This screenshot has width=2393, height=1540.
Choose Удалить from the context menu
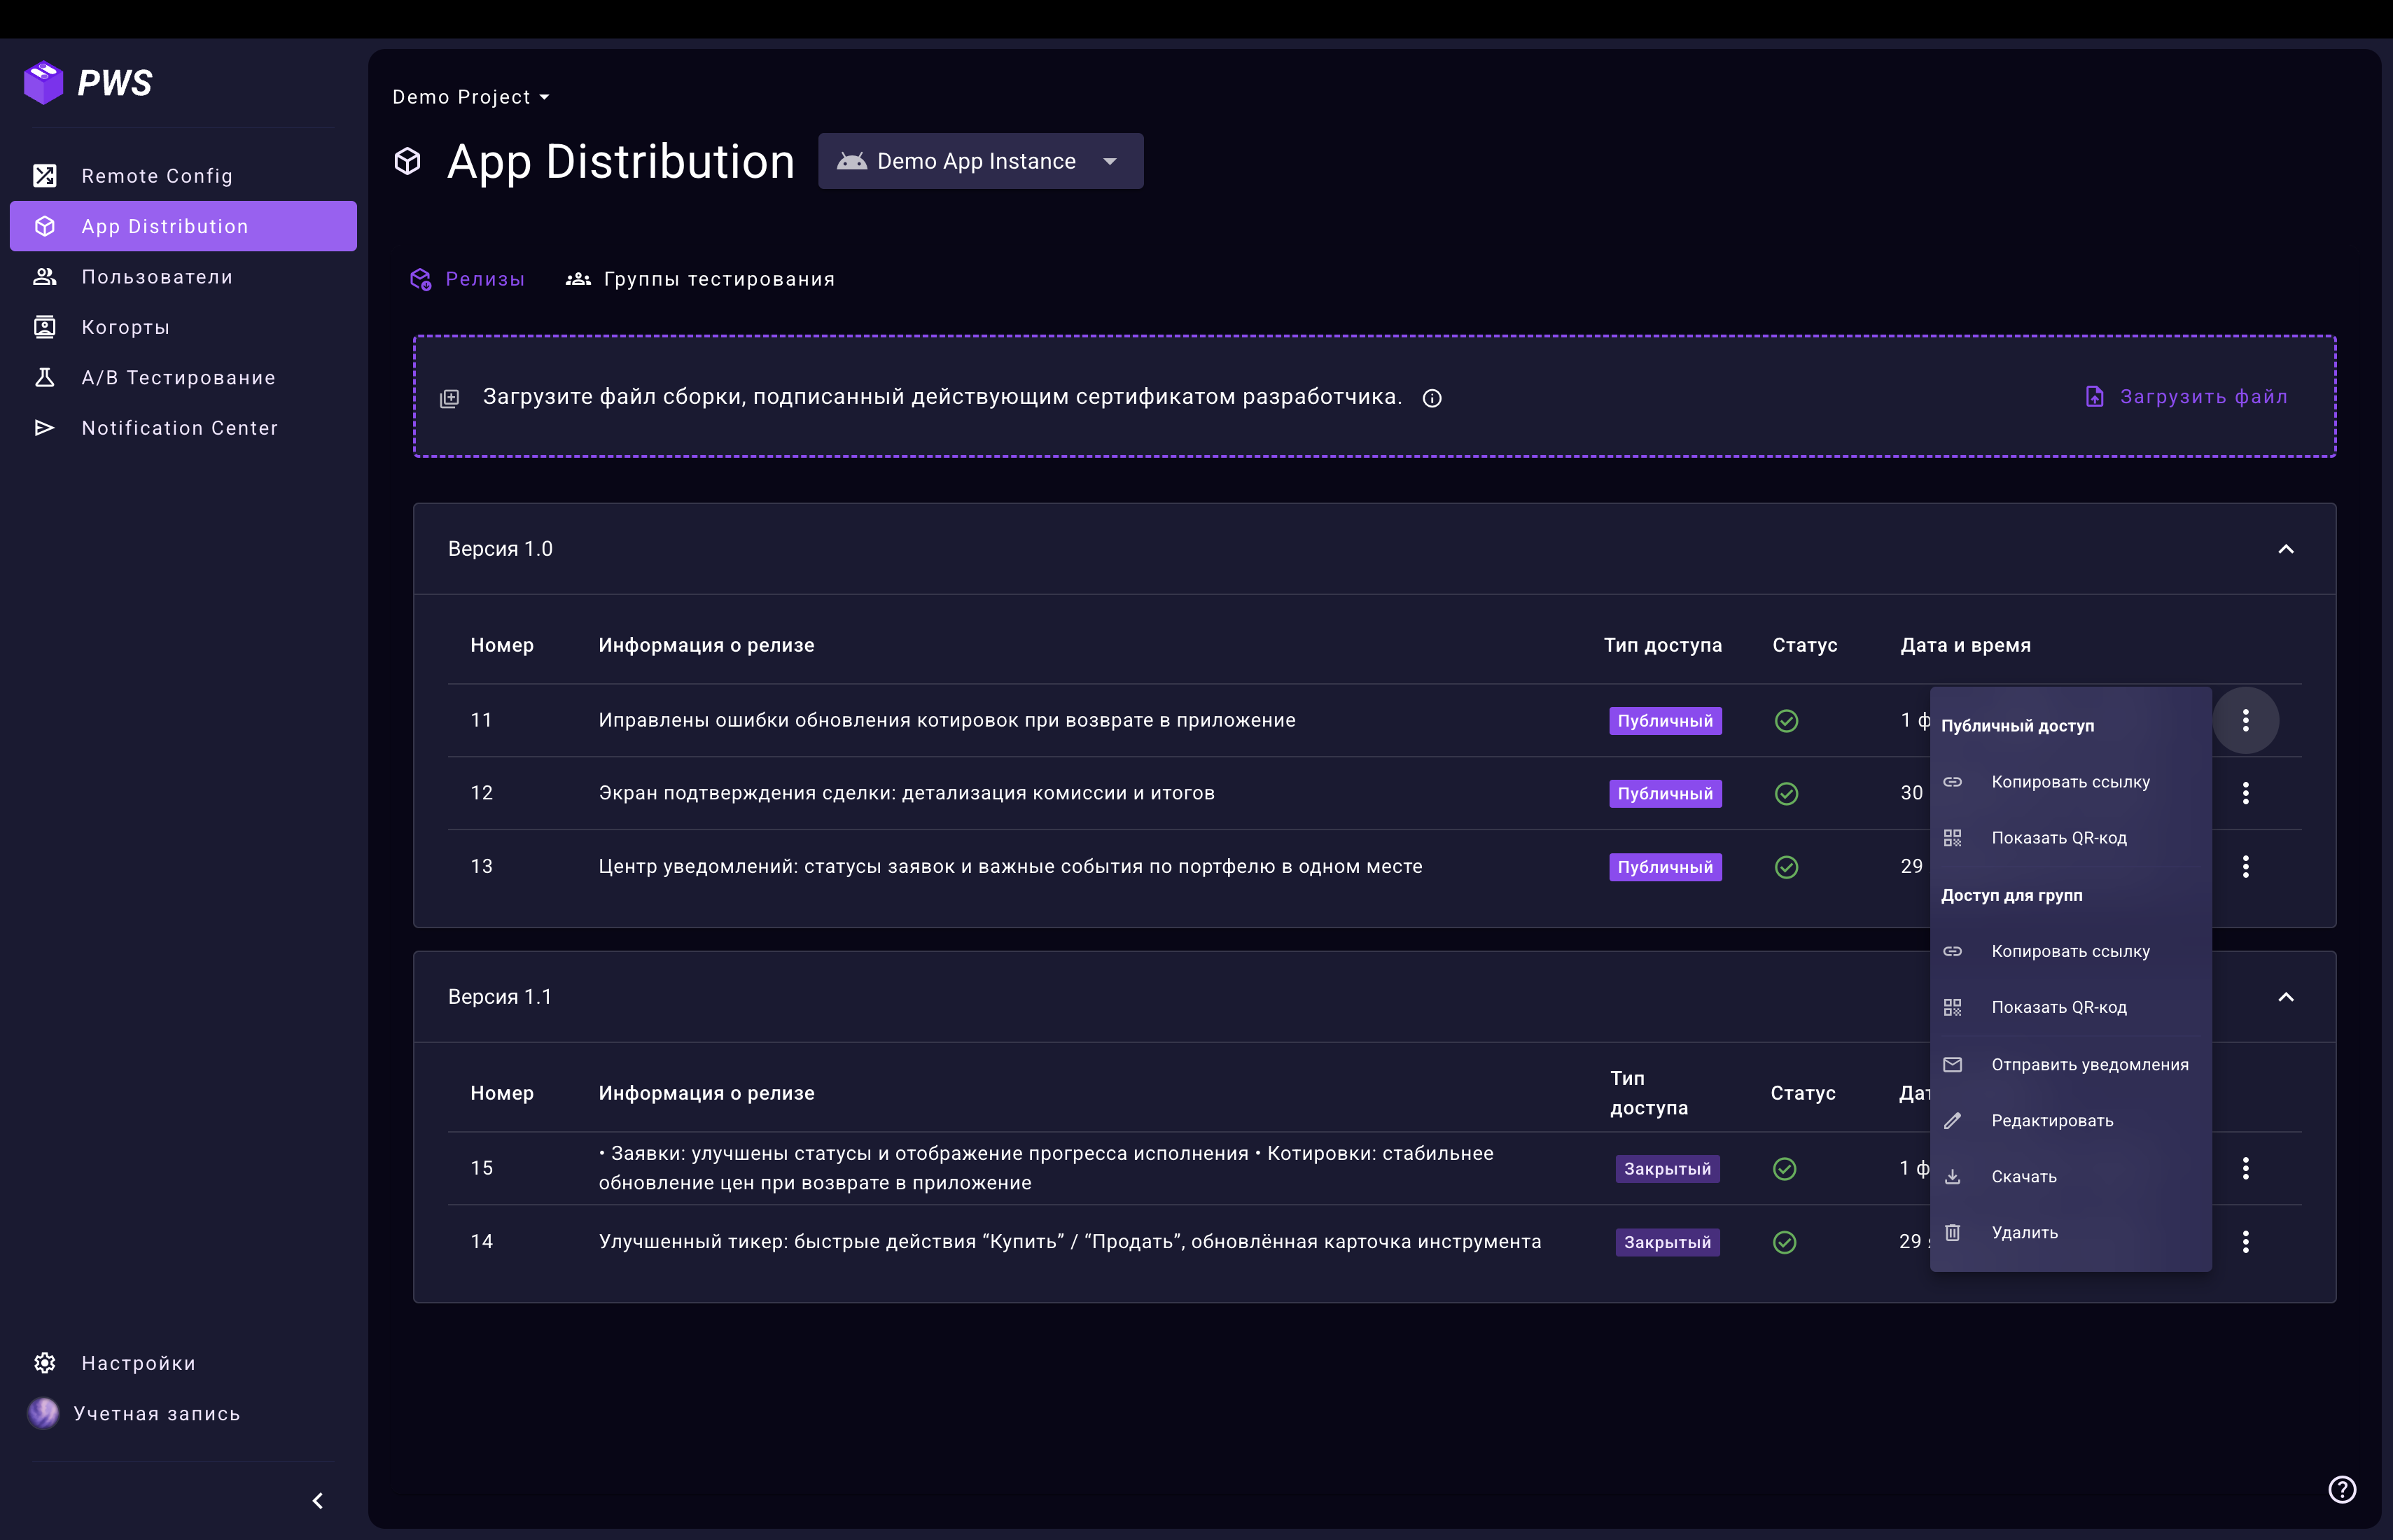tap(2024, 1232)
